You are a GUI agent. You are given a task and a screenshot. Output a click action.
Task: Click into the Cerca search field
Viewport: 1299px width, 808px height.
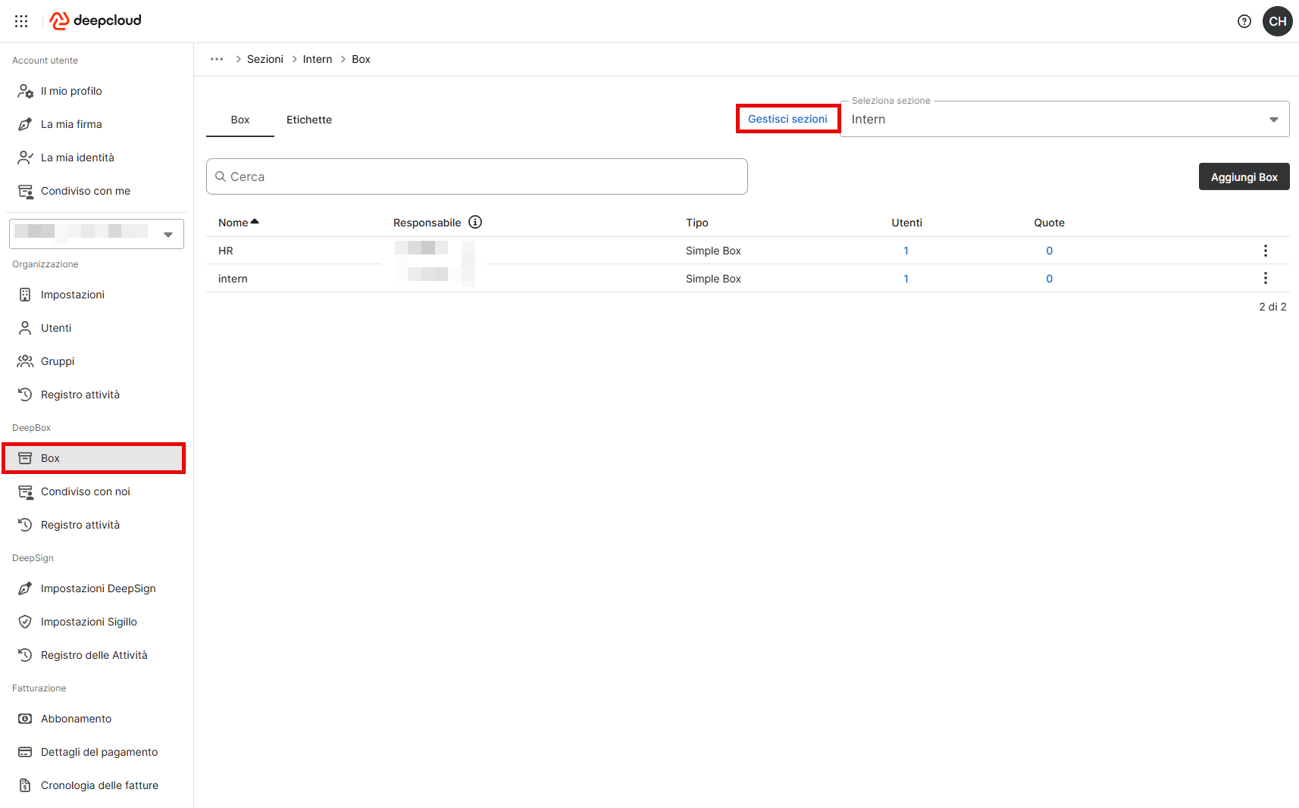point(477,176)
